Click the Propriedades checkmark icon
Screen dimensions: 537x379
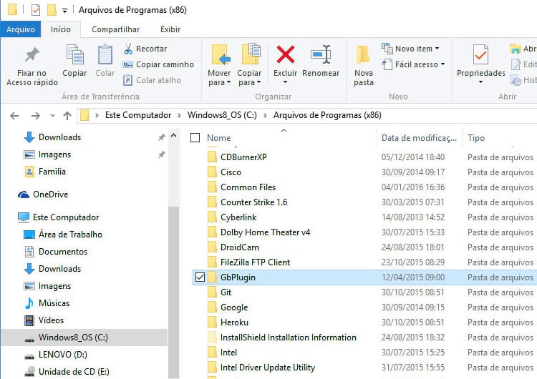tap(480, 55)
